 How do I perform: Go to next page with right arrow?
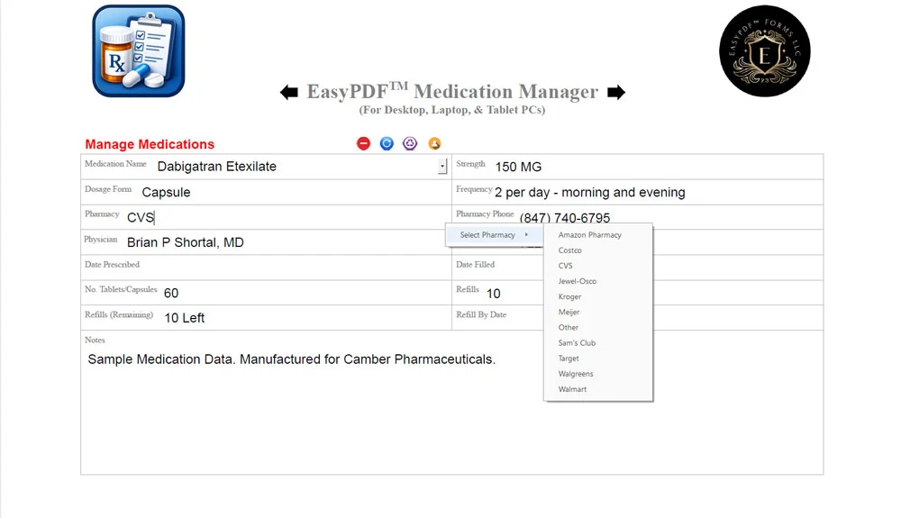[616, 92]
